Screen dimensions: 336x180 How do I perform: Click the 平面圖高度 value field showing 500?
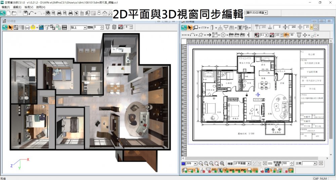tap(286, 163)
